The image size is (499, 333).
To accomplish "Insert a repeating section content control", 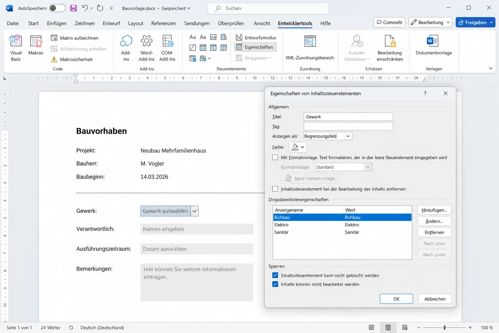I will [193, 58].
